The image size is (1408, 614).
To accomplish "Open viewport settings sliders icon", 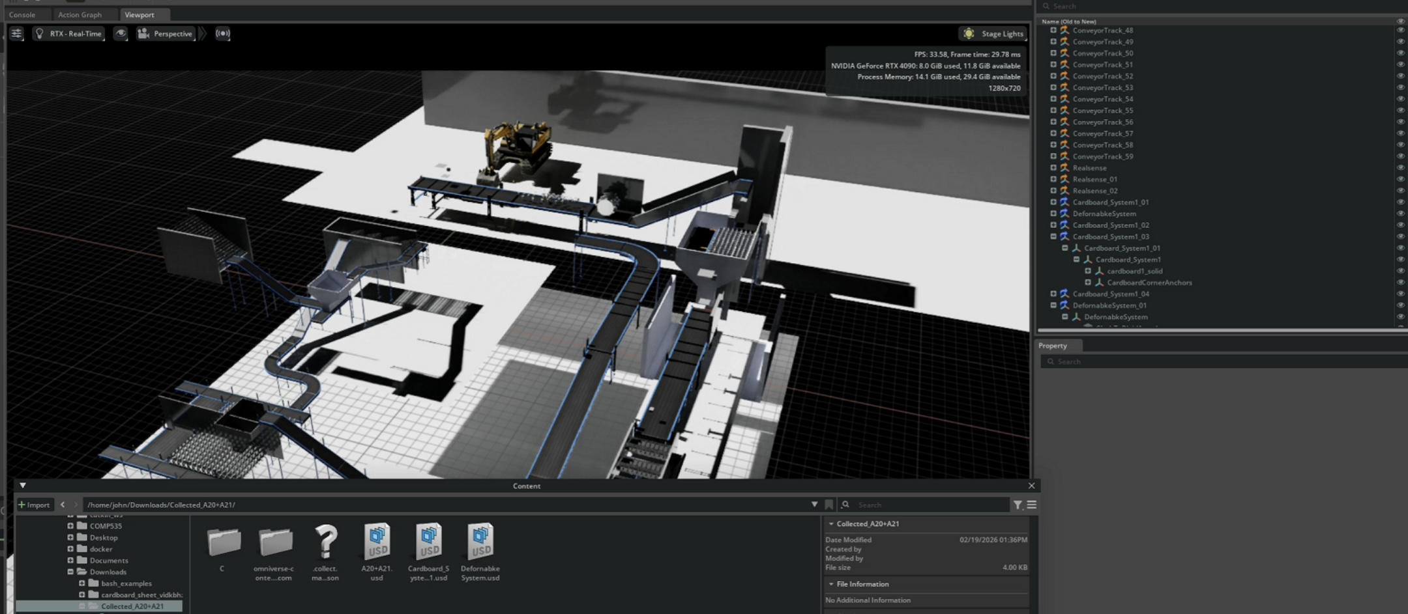I will point(16,33).
